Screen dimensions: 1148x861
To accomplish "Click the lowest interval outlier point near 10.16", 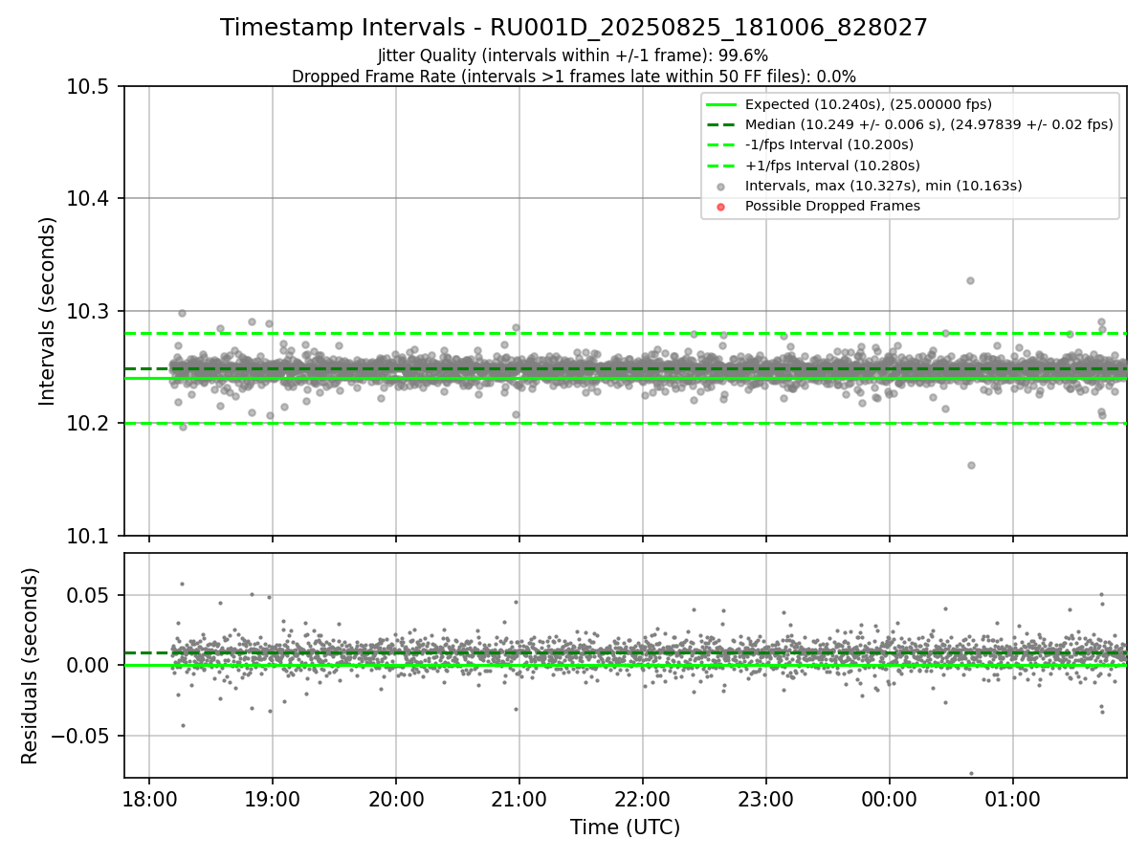I will [971, 465].
